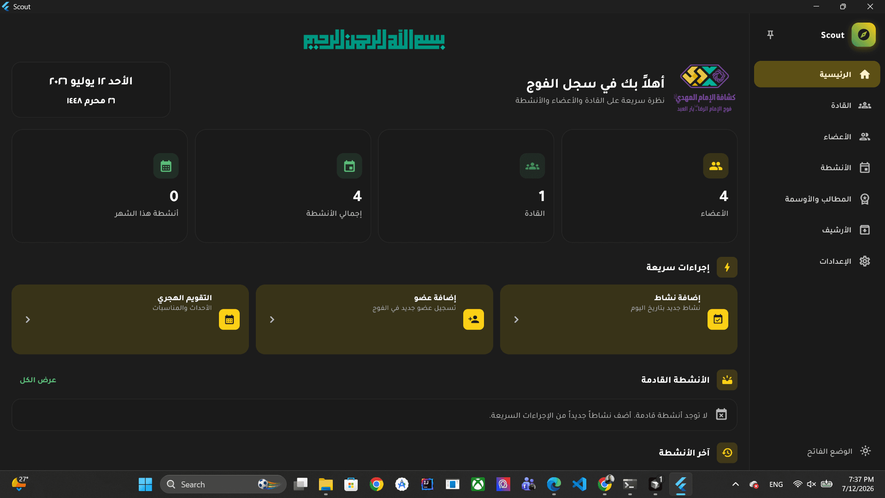Open the الرئيسية home page
Screen dimensions: 885x498
pos(817,74)
